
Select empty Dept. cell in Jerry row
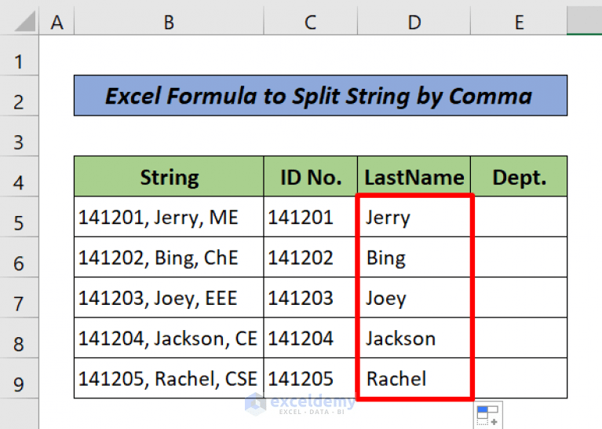tap(519, 217)
